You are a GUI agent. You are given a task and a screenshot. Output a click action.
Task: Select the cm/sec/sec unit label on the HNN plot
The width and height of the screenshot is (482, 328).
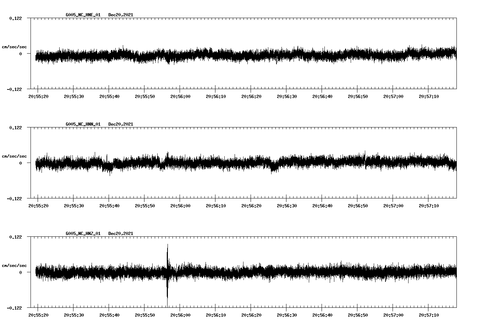tap(14, 156)
